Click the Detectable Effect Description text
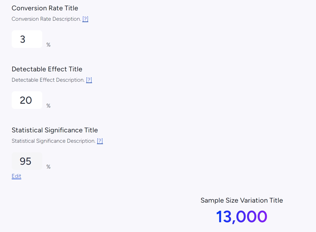This screenshot has height=232, width=316. click(x=48, y=80)
